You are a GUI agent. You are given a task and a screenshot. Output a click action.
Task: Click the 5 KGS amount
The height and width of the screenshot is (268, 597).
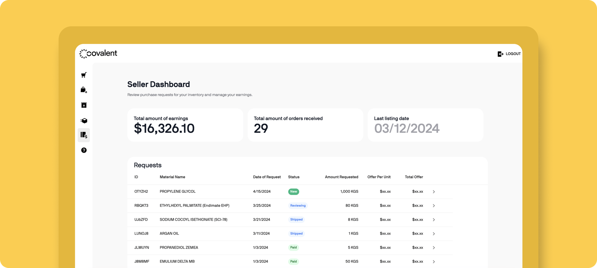tap(353, 248)
